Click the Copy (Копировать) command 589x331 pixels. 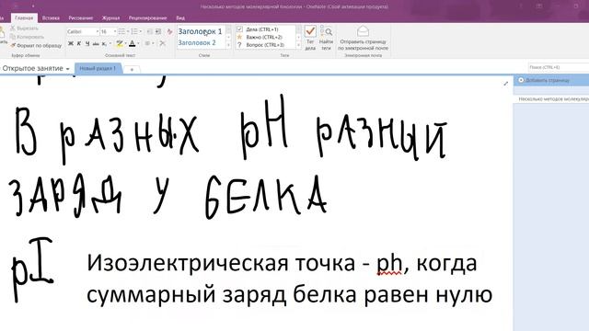point(27,37)
